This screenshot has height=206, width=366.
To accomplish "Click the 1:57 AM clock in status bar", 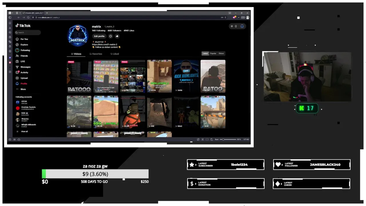I will coord(246,139).
